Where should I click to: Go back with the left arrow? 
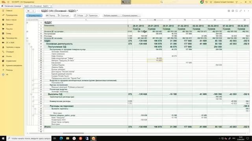click(x=28, y=11)
